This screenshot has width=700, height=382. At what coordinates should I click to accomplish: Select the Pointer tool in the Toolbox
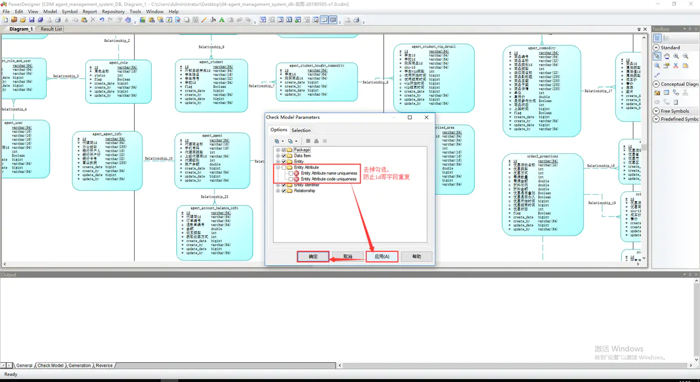click(658, 56)
